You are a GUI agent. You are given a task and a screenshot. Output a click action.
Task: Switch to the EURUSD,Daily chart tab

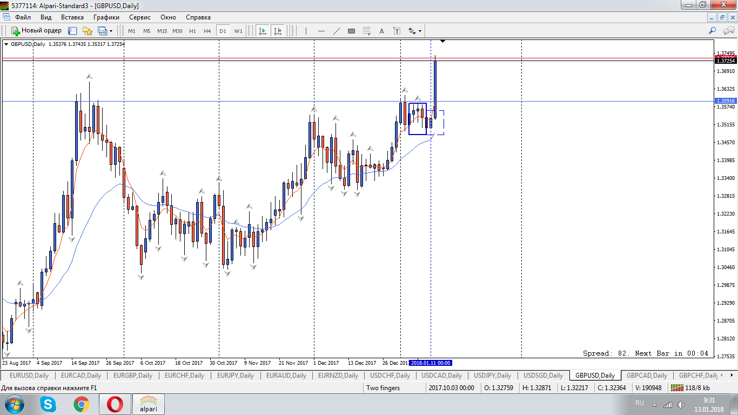point(29,375)
